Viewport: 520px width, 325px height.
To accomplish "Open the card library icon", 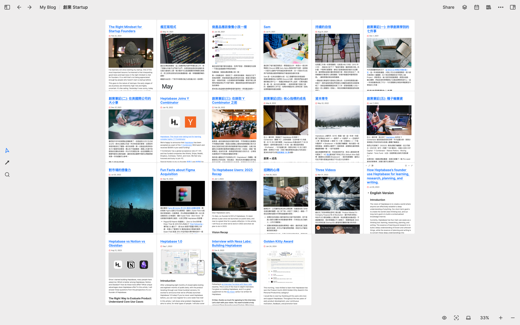I will (489, 7).
